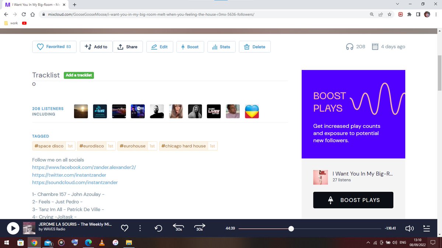Open the I Want You In My Big-R... thumbnail

coord(320,177)
